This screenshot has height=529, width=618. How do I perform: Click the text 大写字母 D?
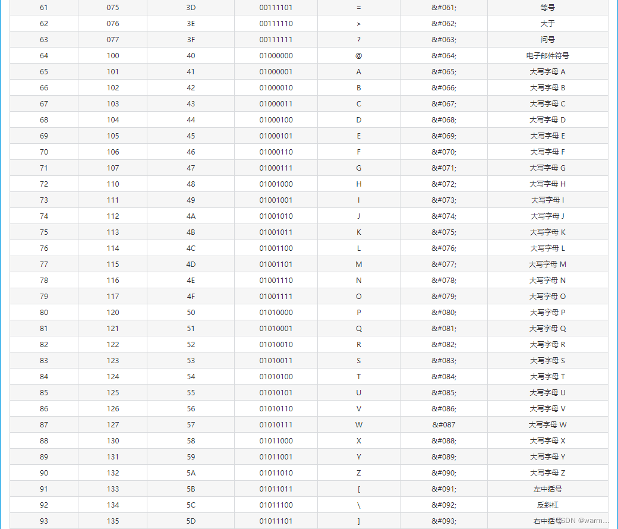[x=547, y=120]
